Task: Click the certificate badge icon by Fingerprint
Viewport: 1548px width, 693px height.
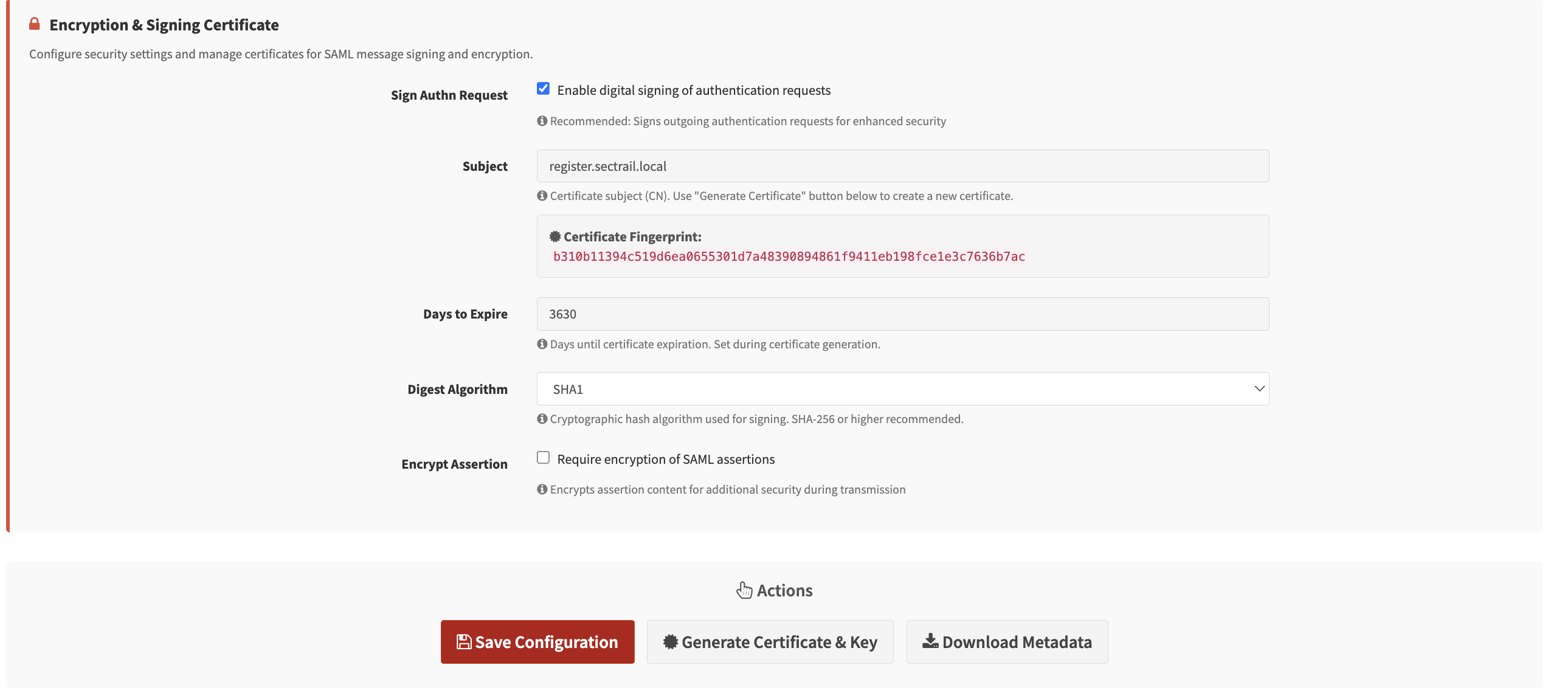Action: [555, 236]
